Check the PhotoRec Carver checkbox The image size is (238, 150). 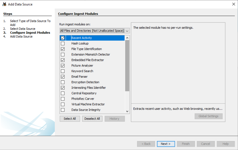click(63, 99)
